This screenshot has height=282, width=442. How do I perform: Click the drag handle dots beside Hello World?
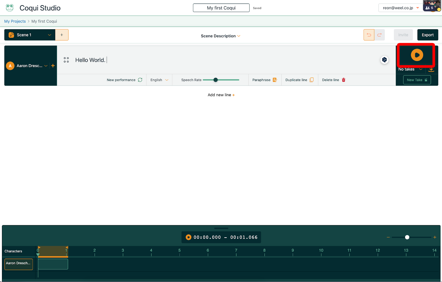pos(66,60)
